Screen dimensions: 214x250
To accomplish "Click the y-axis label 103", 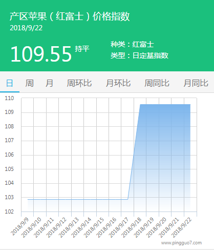I will point(9,197).
